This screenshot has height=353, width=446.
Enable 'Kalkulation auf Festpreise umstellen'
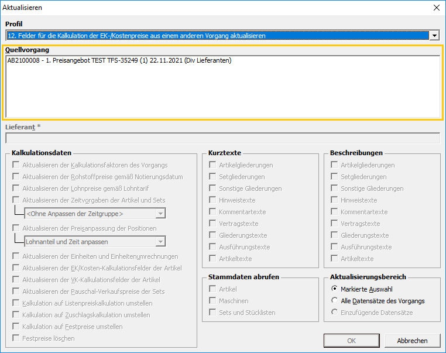(16, 327)
